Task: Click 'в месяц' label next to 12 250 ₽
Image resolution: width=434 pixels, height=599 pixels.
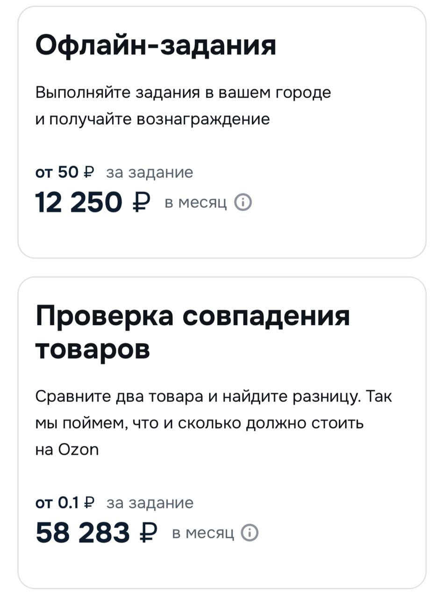Action: pos(196,203)
